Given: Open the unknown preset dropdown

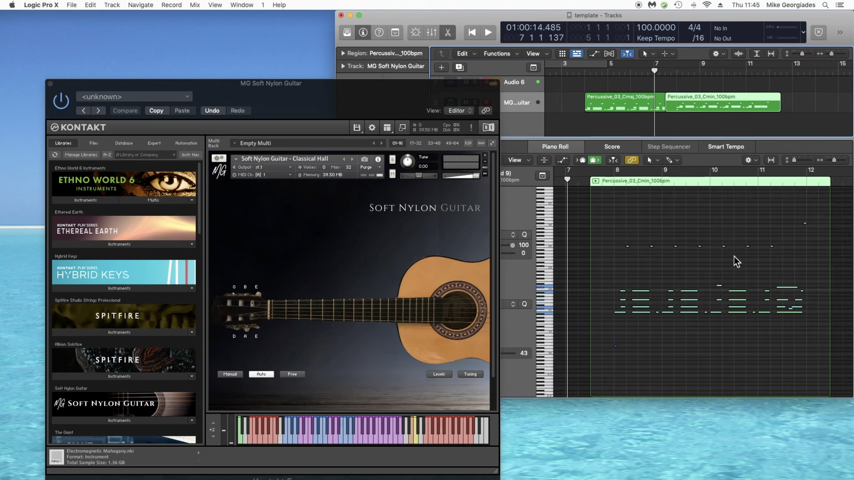Looking at the screenshot, I should click(x=134, y=96).
